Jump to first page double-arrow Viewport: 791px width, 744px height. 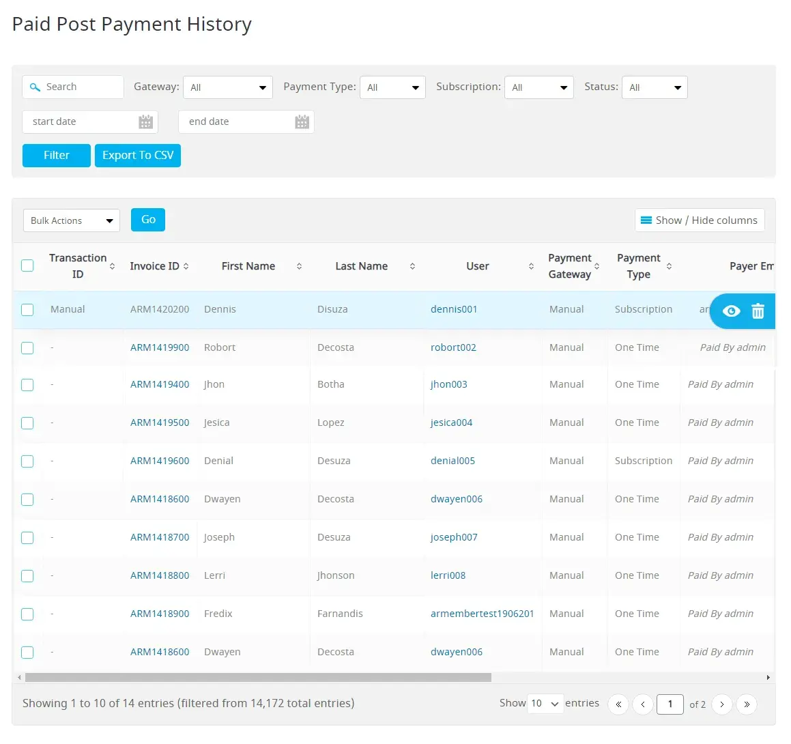[x=618, y=704]
